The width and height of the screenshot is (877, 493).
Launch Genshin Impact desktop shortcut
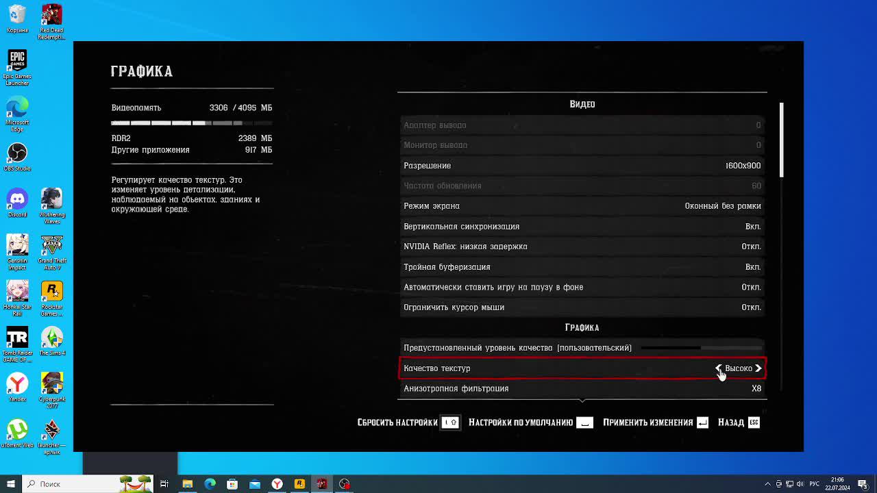point(17,252)
